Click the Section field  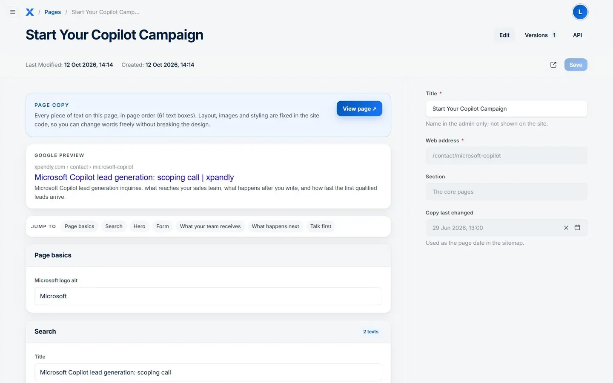[507, 192]
